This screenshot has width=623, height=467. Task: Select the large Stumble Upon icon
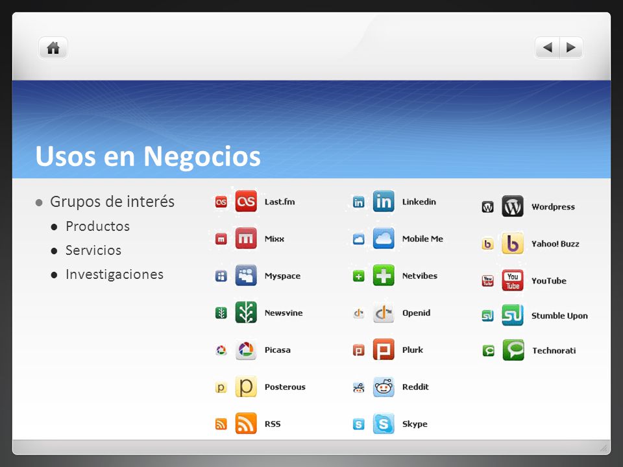tap(513, 315)
